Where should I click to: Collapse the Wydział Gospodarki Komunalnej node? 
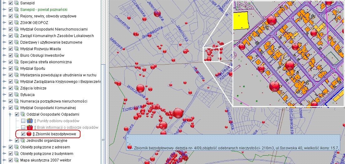(x=4, y=108)
